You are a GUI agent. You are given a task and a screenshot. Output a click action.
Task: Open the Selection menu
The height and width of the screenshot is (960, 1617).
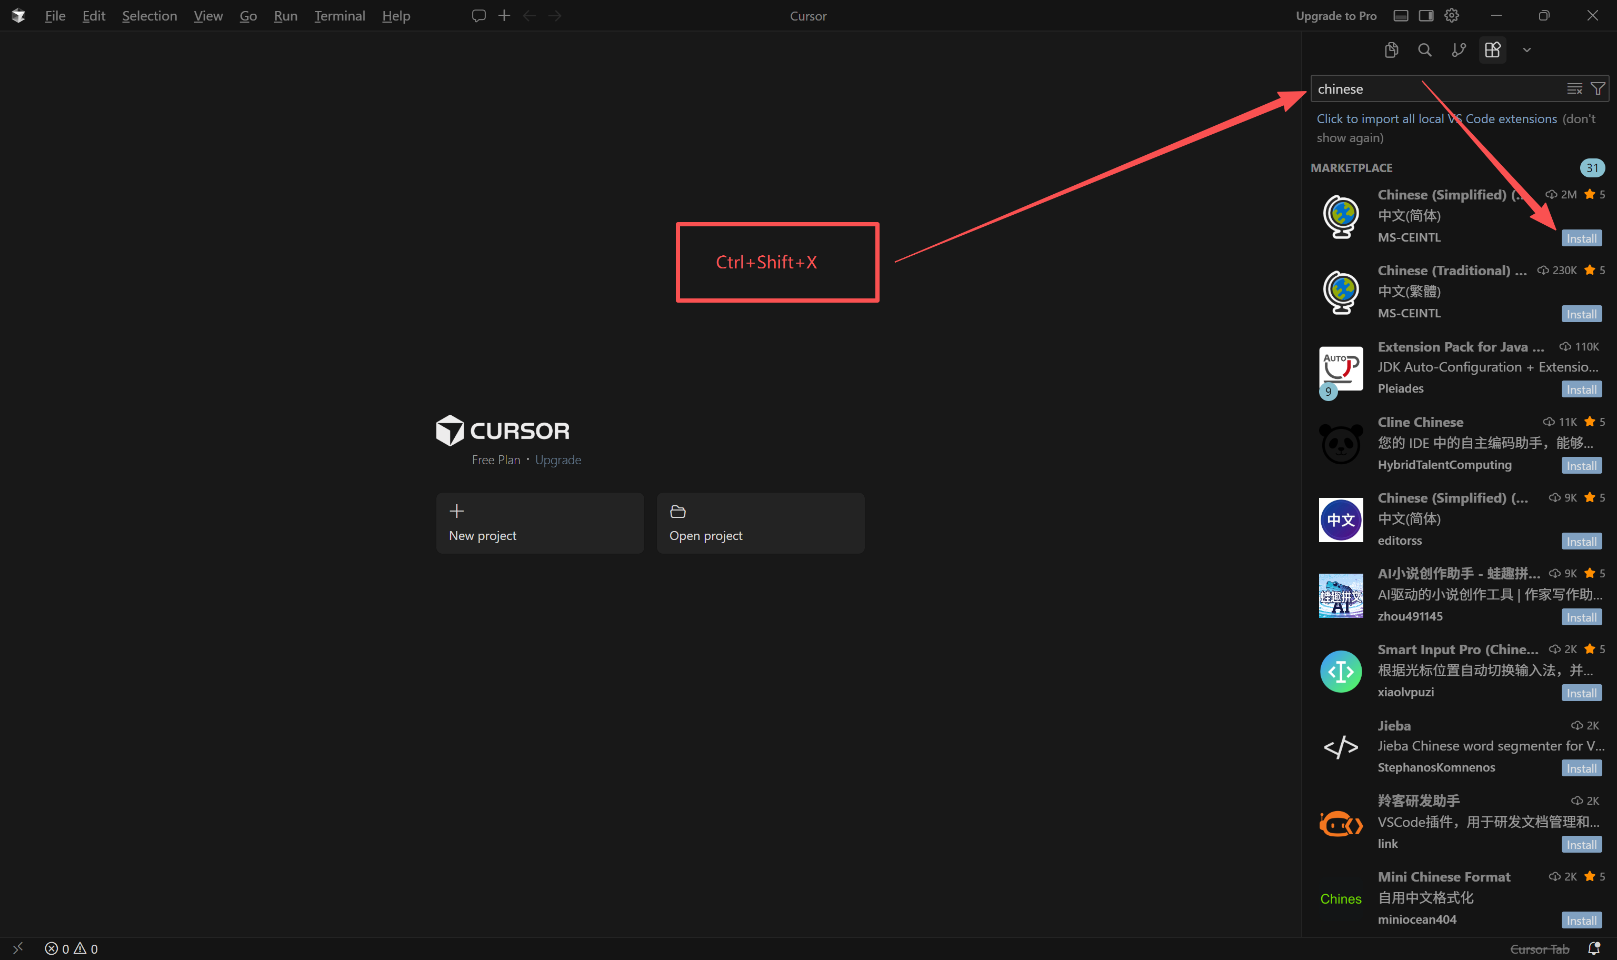coord(149,15)
